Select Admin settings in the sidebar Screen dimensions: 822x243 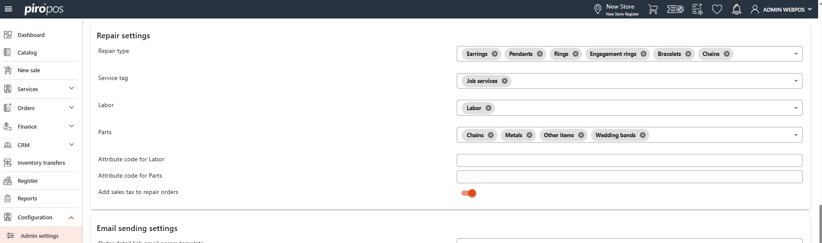coord(39,236)
